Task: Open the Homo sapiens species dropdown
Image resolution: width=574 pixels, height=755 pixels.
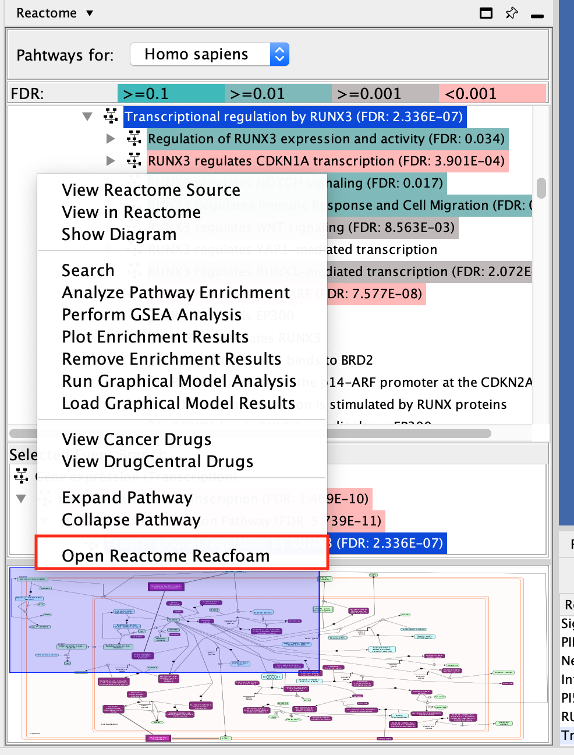Action: click(x=279, y=55)
